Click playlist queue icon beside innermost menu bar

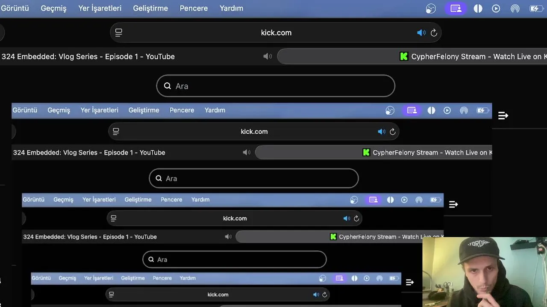tap(410, 282)
